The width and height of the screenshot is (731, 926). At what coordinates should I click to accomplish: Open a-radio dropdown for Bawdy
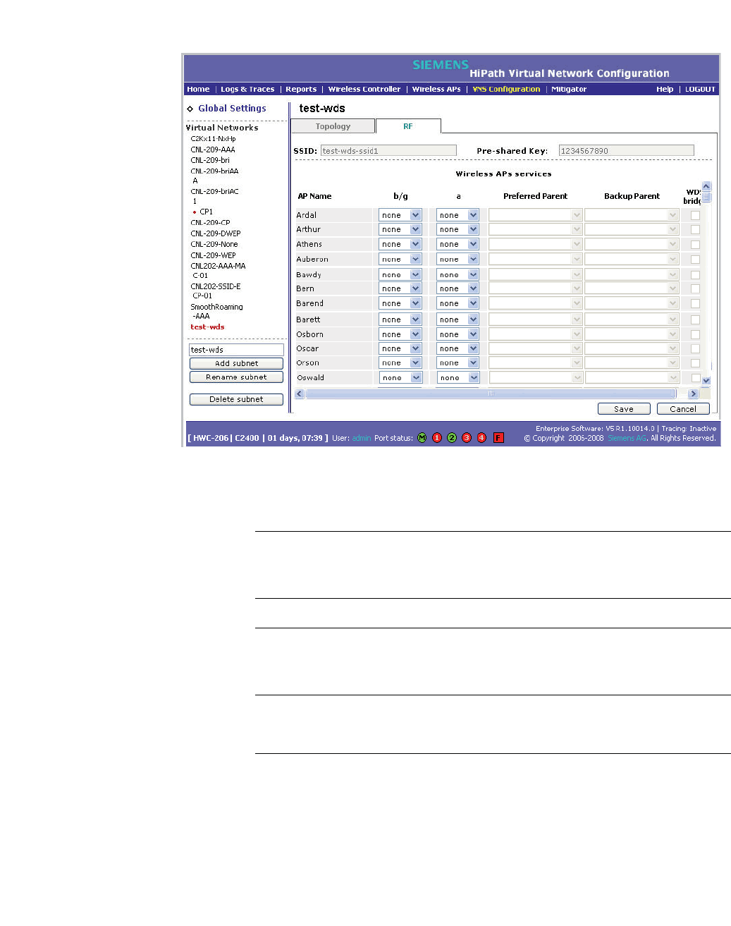[x=457, y=274]
